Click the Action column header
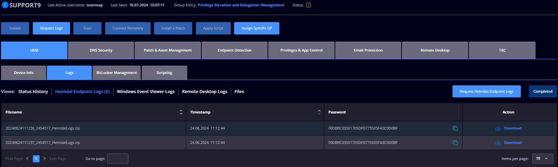Screen dimensions: 558x167 (x=508, y=112)
